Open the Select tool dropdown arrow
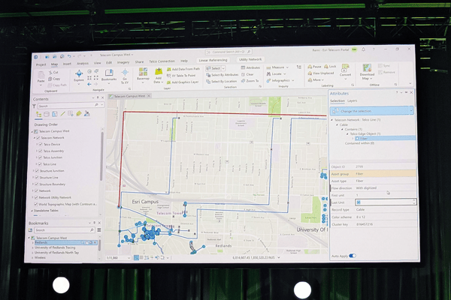Viewport: 451px width, 300px height. [223, 68]
